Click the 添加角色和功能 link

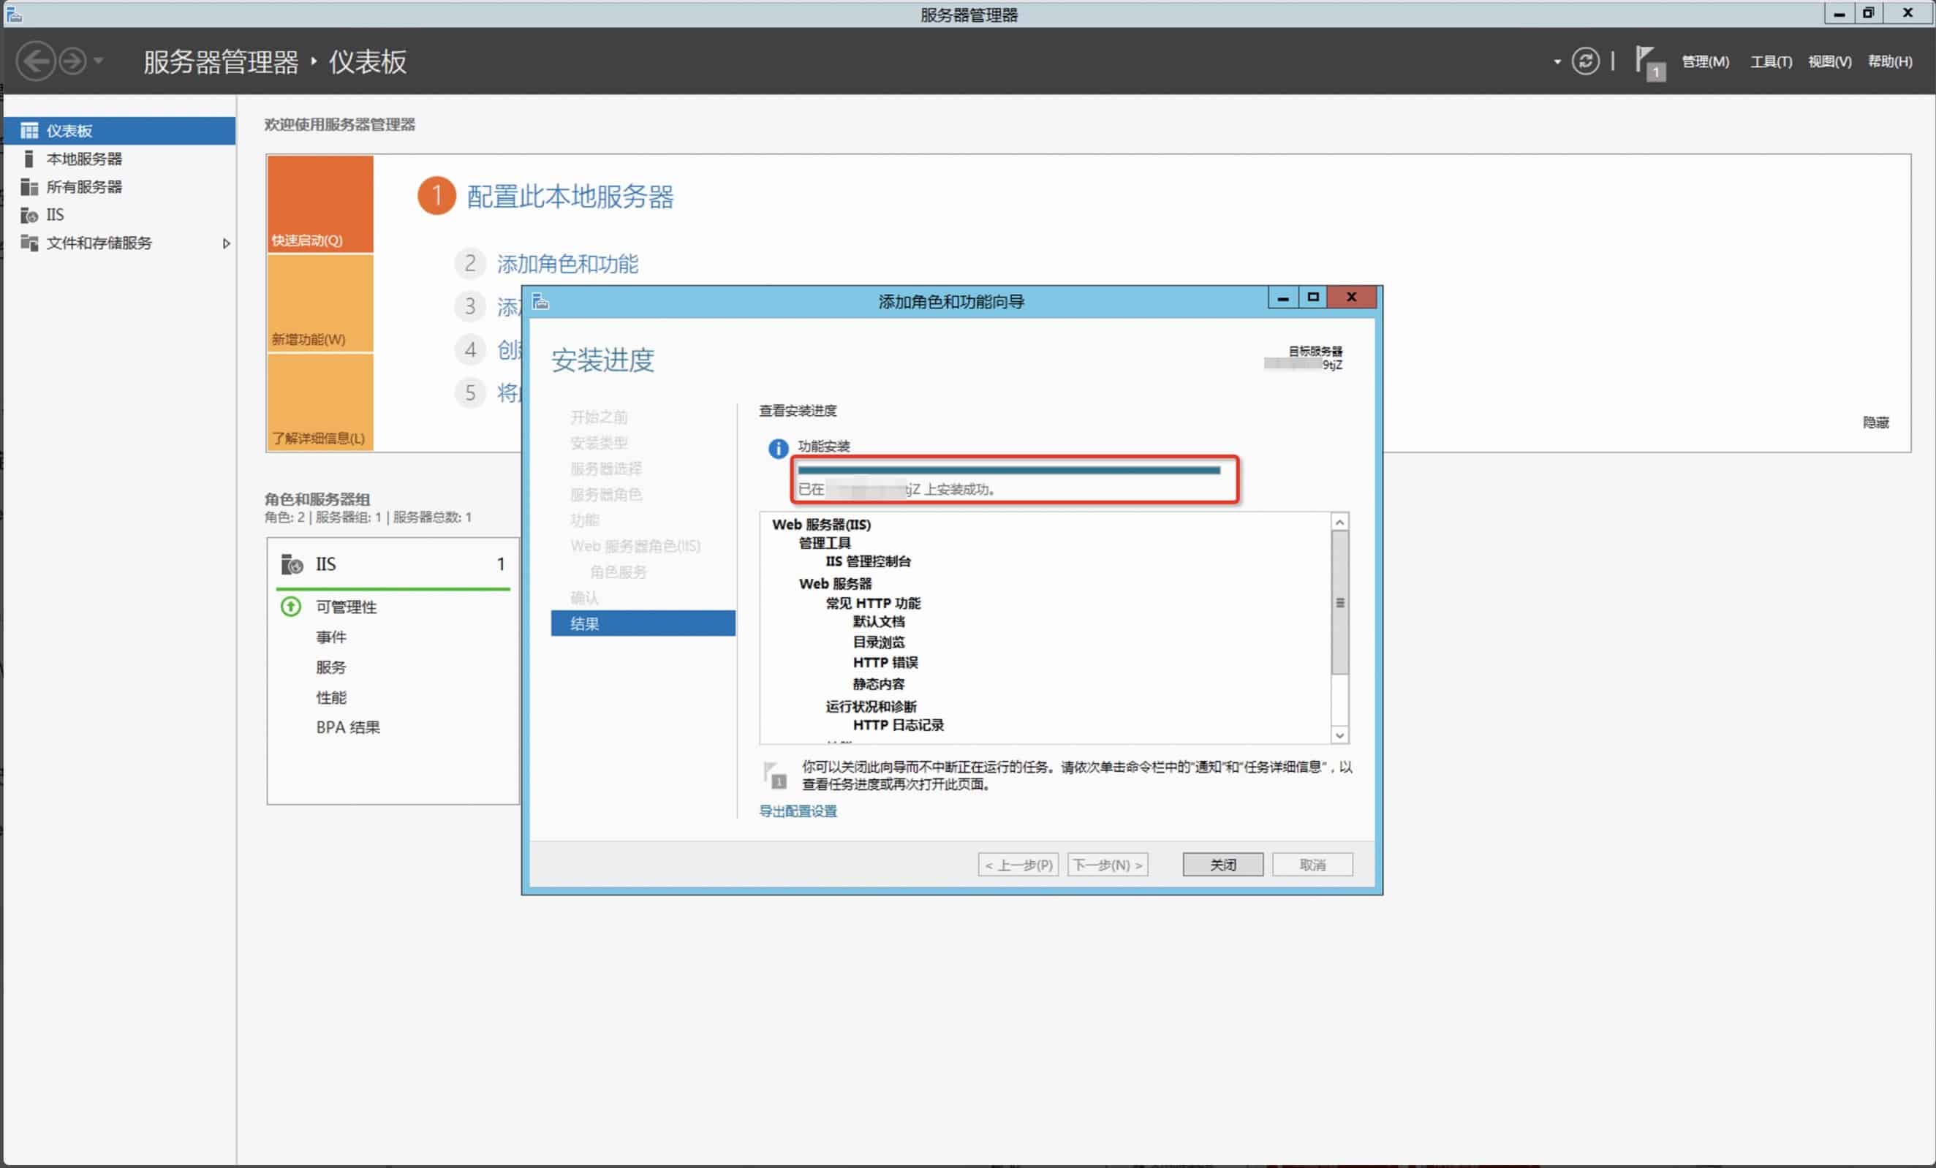tap(567, 264)
